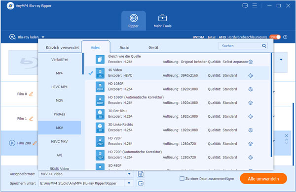Choose HD 1080P (Automatische Korrektur) profile icon
The width and height of the screenshot is (296, 192).
pos(100,100)
